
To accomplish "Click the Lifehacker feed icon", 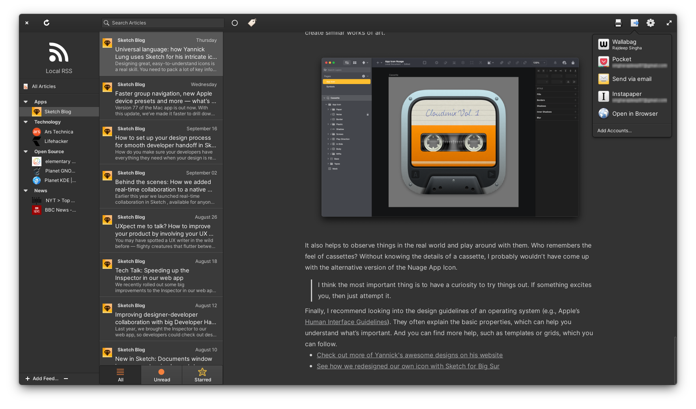I will [x=37, y=141].
